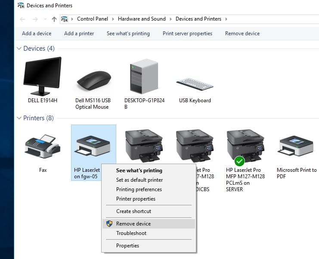Select the Dell MS116 USB Optical Mouse
This screenshot has width=319, height=259.
[x=93, y=80]
